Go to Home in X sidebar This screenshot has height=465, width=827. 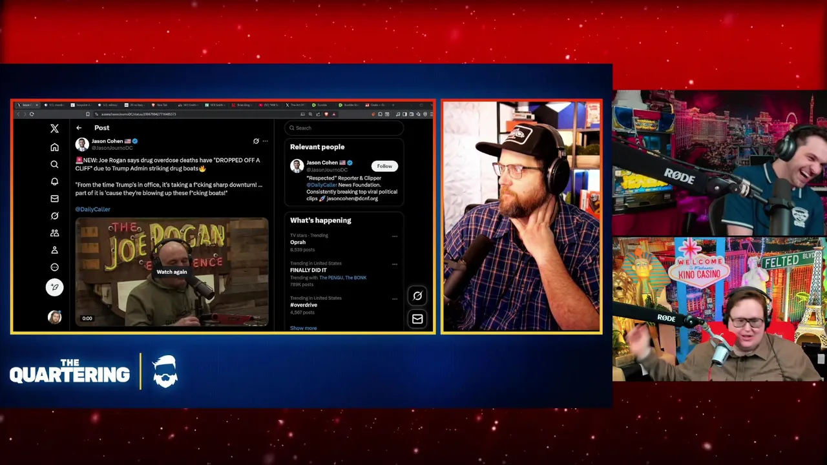tap(54, 147)
